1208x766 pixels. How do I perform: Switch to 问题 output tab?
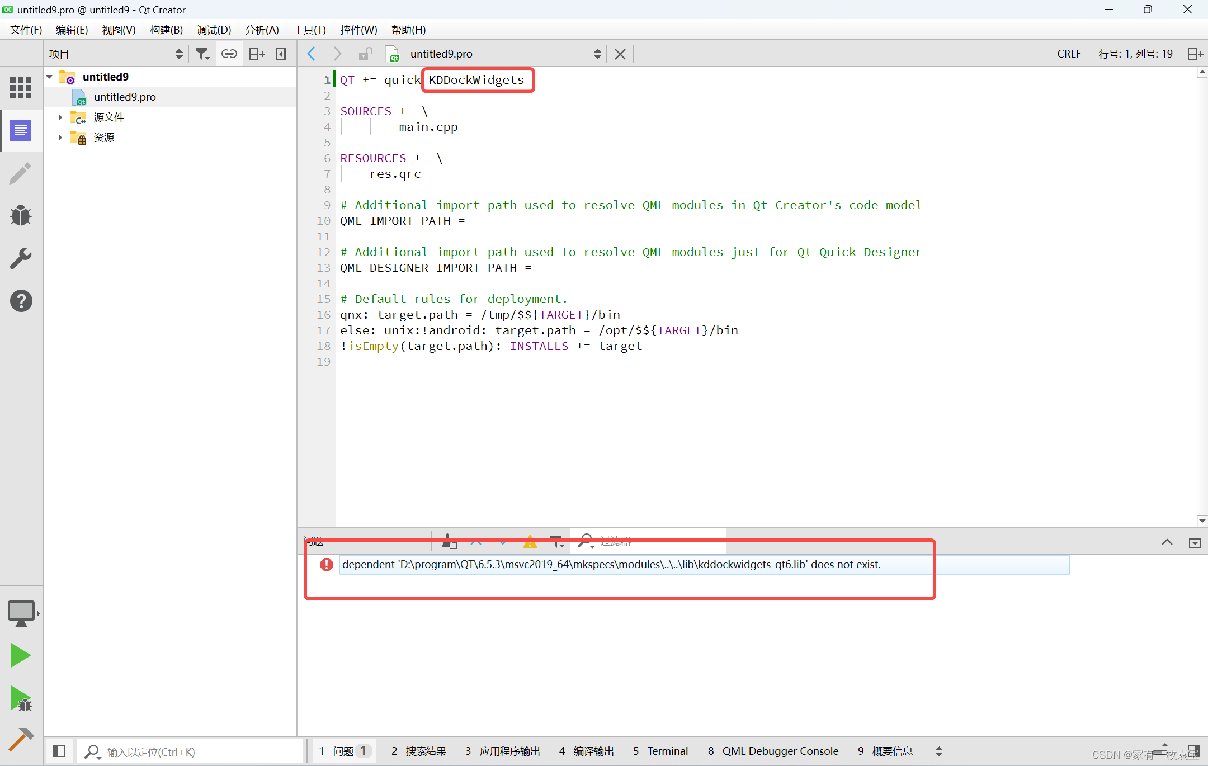343,751
